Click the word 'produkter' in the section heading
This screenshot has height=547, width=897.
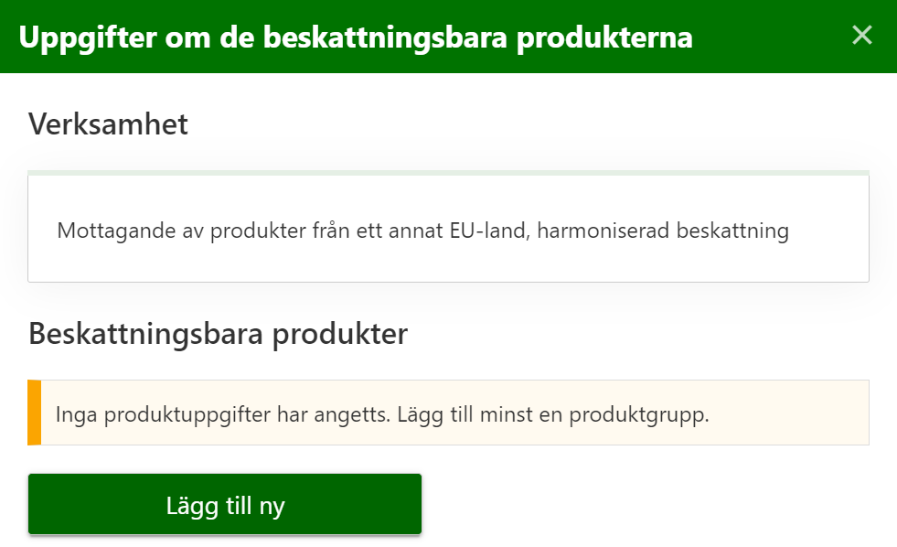(x=344, y=334)
